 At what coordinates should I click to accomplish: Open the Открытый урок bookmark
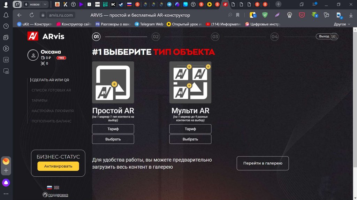[184, 24]
